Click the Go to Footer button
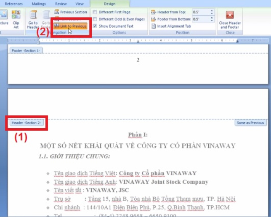This screenshot has width=271, height=217. point(46,19)
